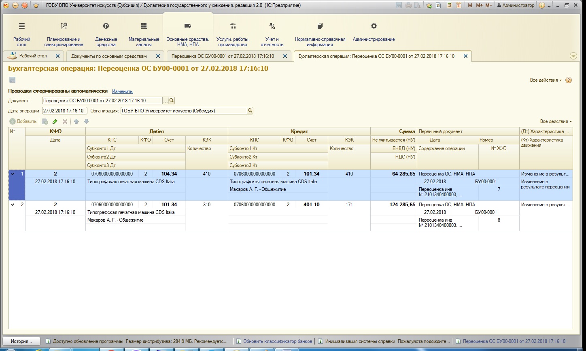The height and width of the screenshot is (351, 586).
Task: Click the История... button
Action: pyautogui.click(x=22, y=341)
